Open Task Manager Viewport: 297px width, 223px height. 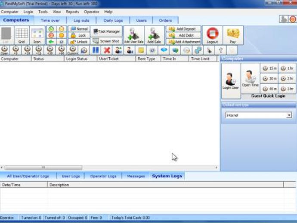click(106, 31)
